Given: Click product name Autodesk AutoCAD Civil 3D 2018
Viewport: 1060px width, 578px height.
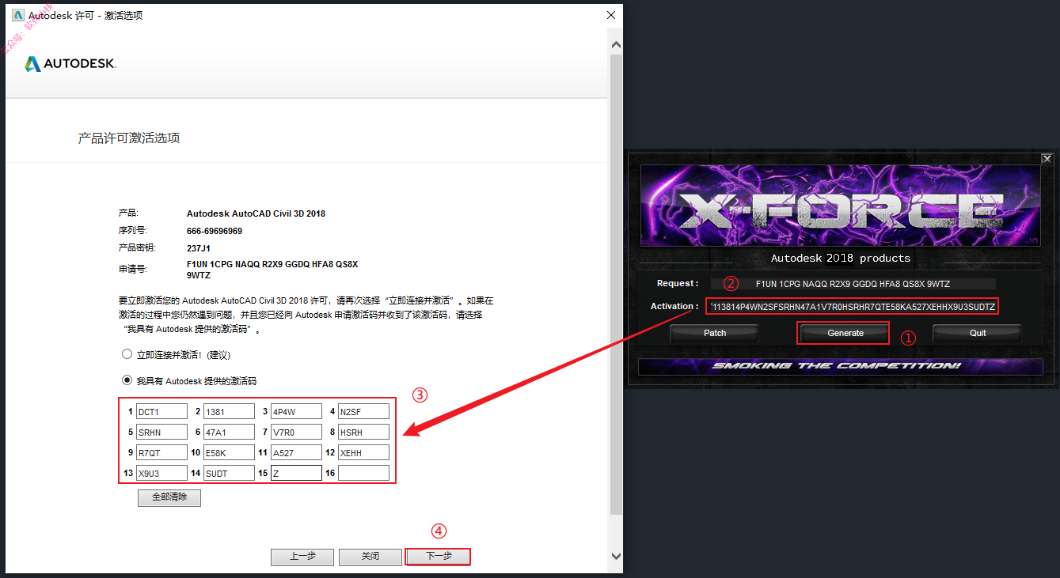Looking at the screenshot, I should pos(256,213).
